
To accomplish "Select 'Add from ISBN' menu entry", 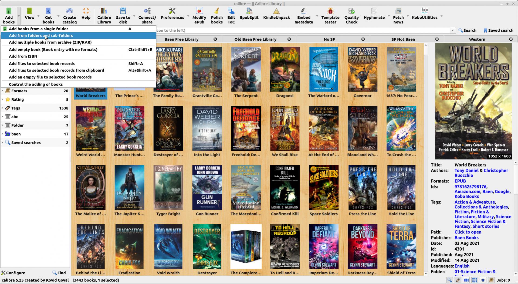I will [23, 56].
